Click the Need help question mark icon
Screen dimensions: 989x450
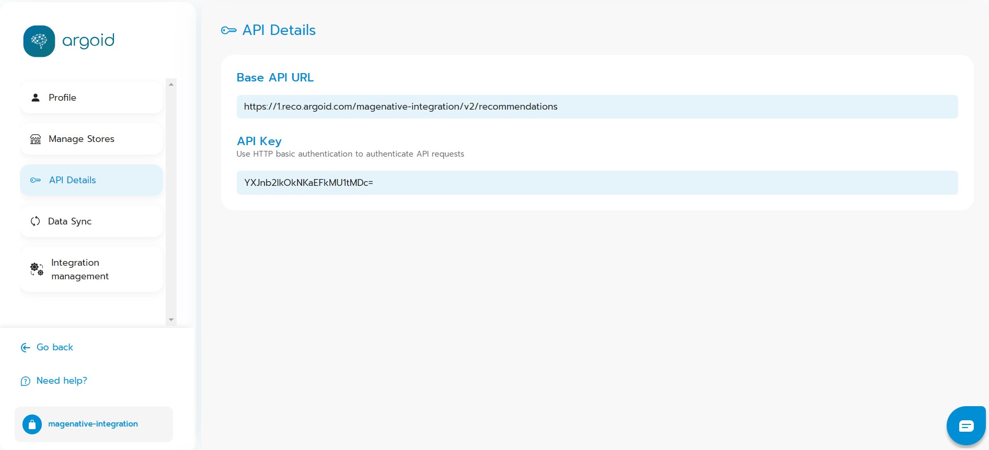click(25, 381)
